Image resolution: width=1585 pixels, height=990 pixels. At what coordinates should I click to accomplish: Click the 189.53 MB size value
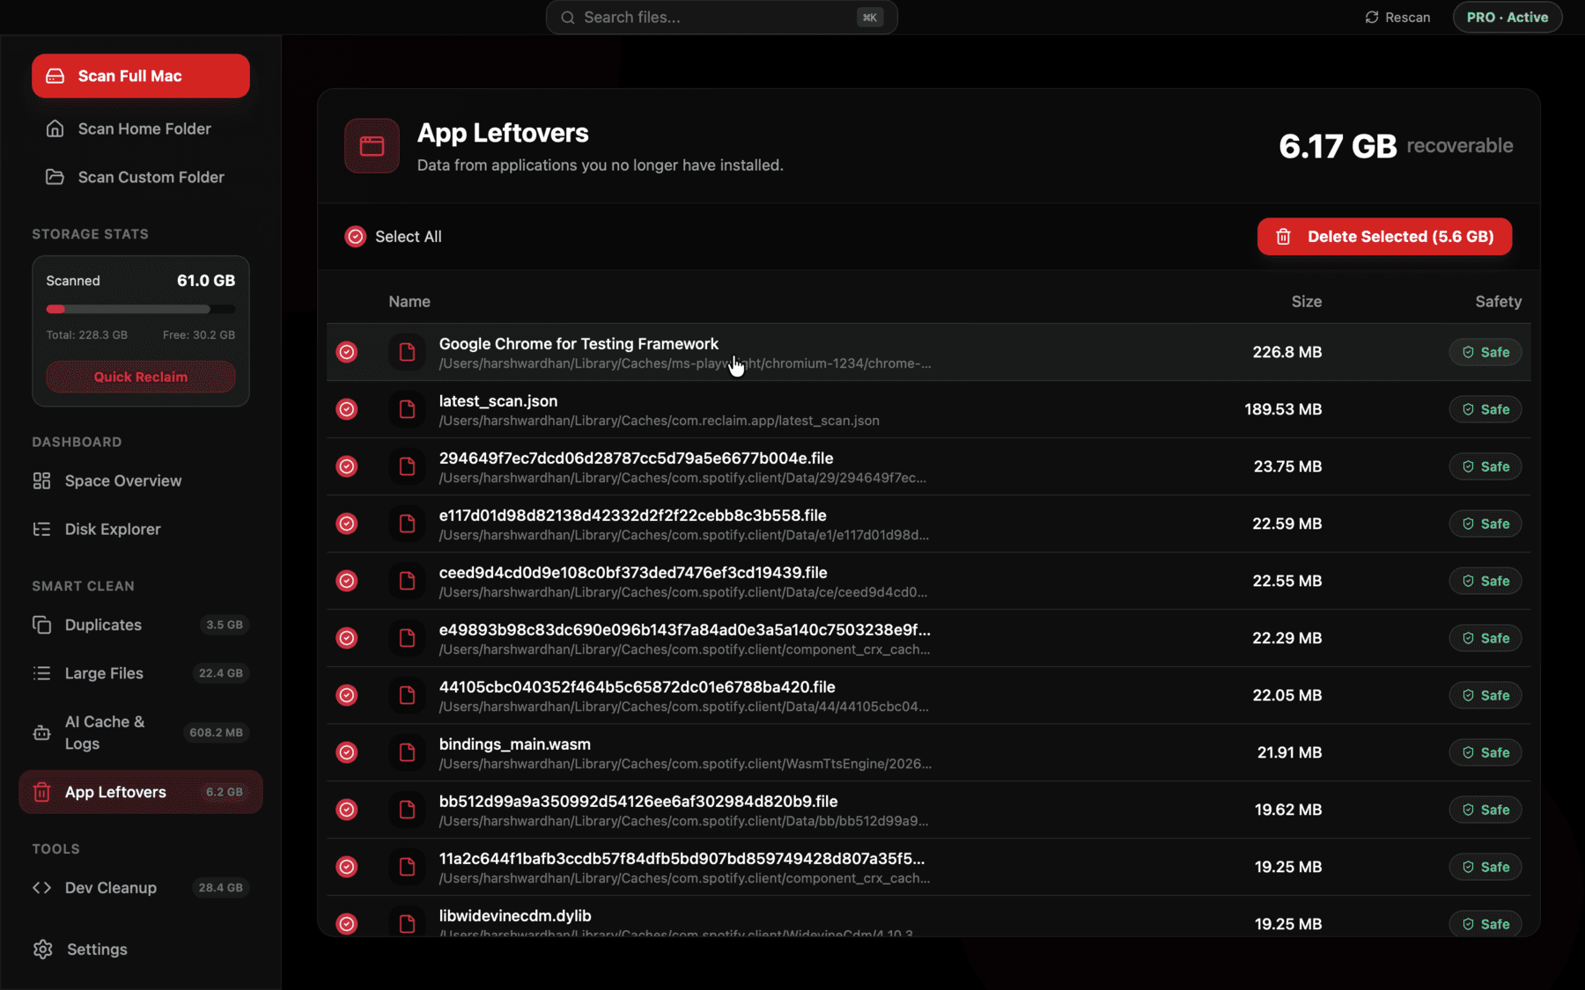(x=1283, y=409)
